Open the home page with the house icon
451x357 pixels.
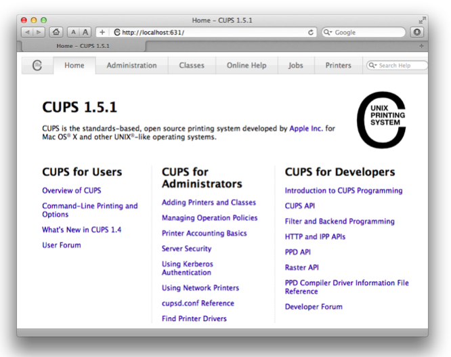(x=56, y=33)
